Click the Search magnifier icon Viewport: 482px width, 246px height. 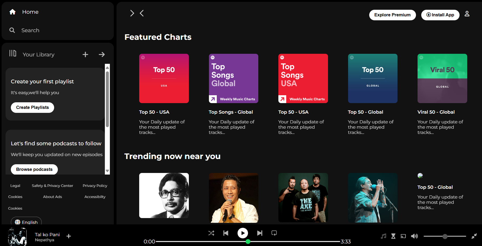tap(12, 30)
